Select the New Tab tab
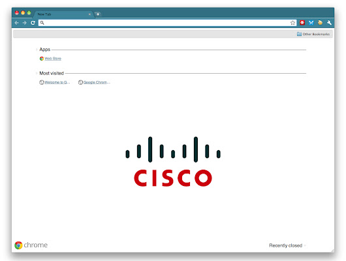Viewport: 346px width, 261px height. 63,14
